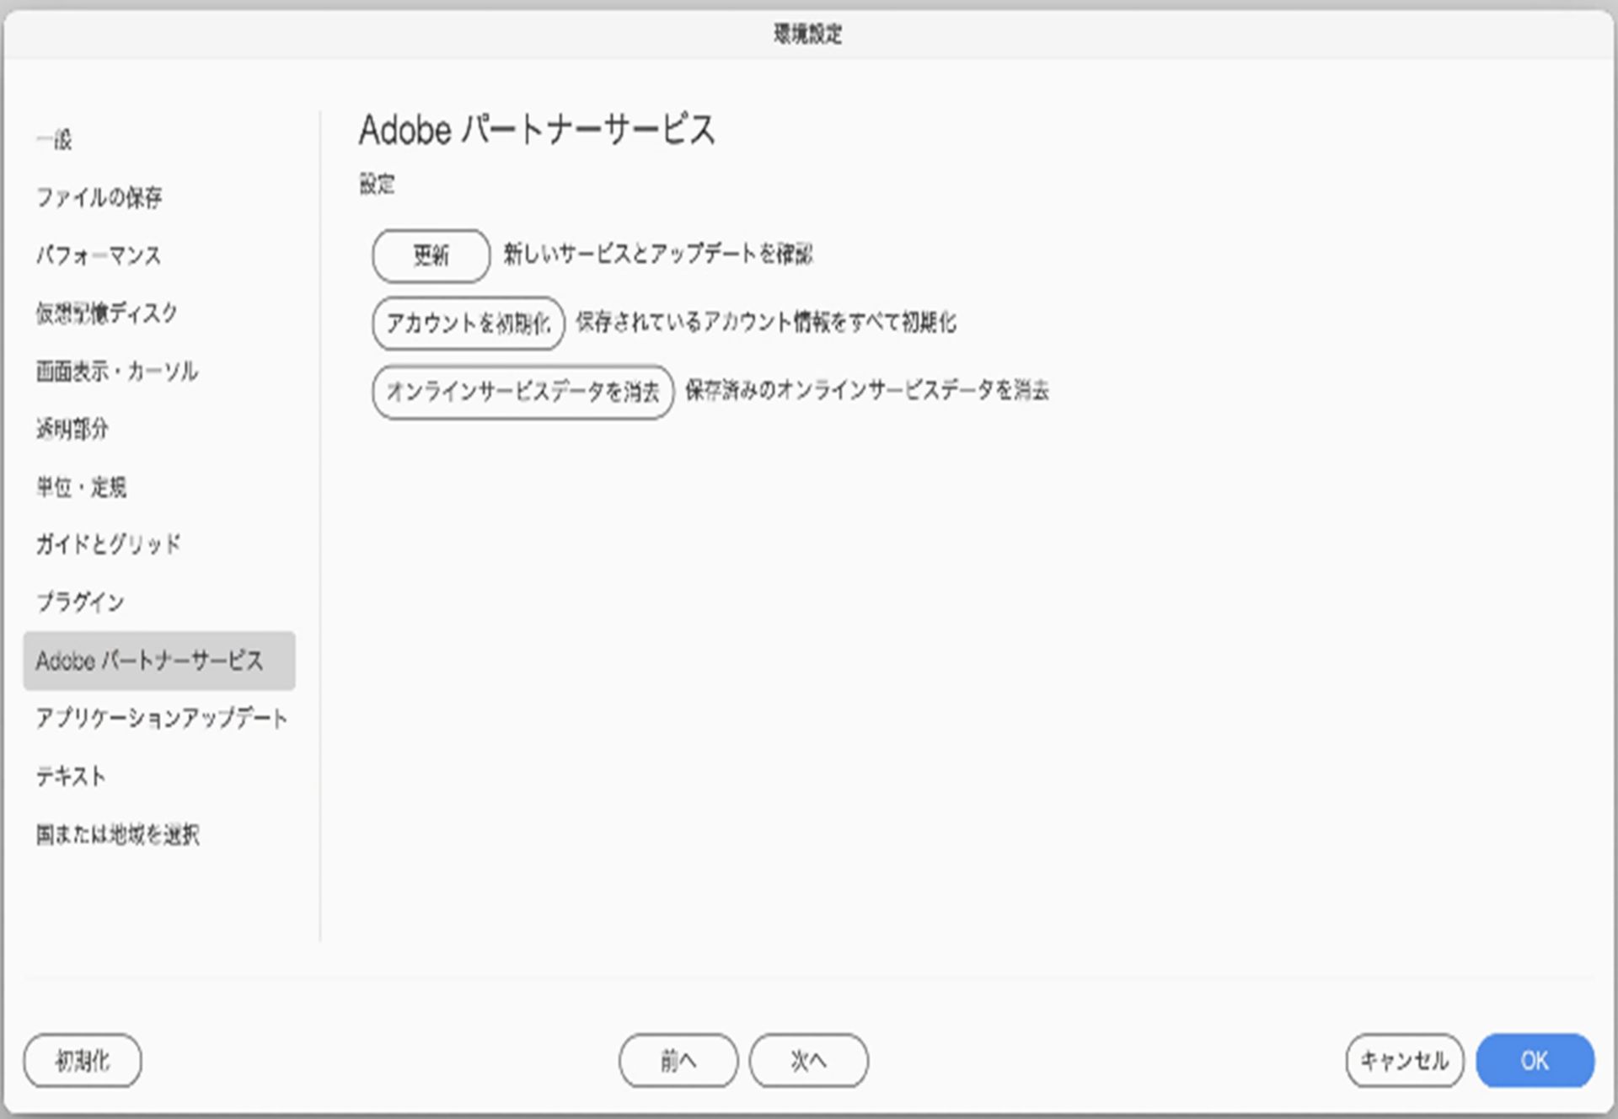Click the Adobe パートナーサービス heading
The image size is (1618, 1119).
537,130
